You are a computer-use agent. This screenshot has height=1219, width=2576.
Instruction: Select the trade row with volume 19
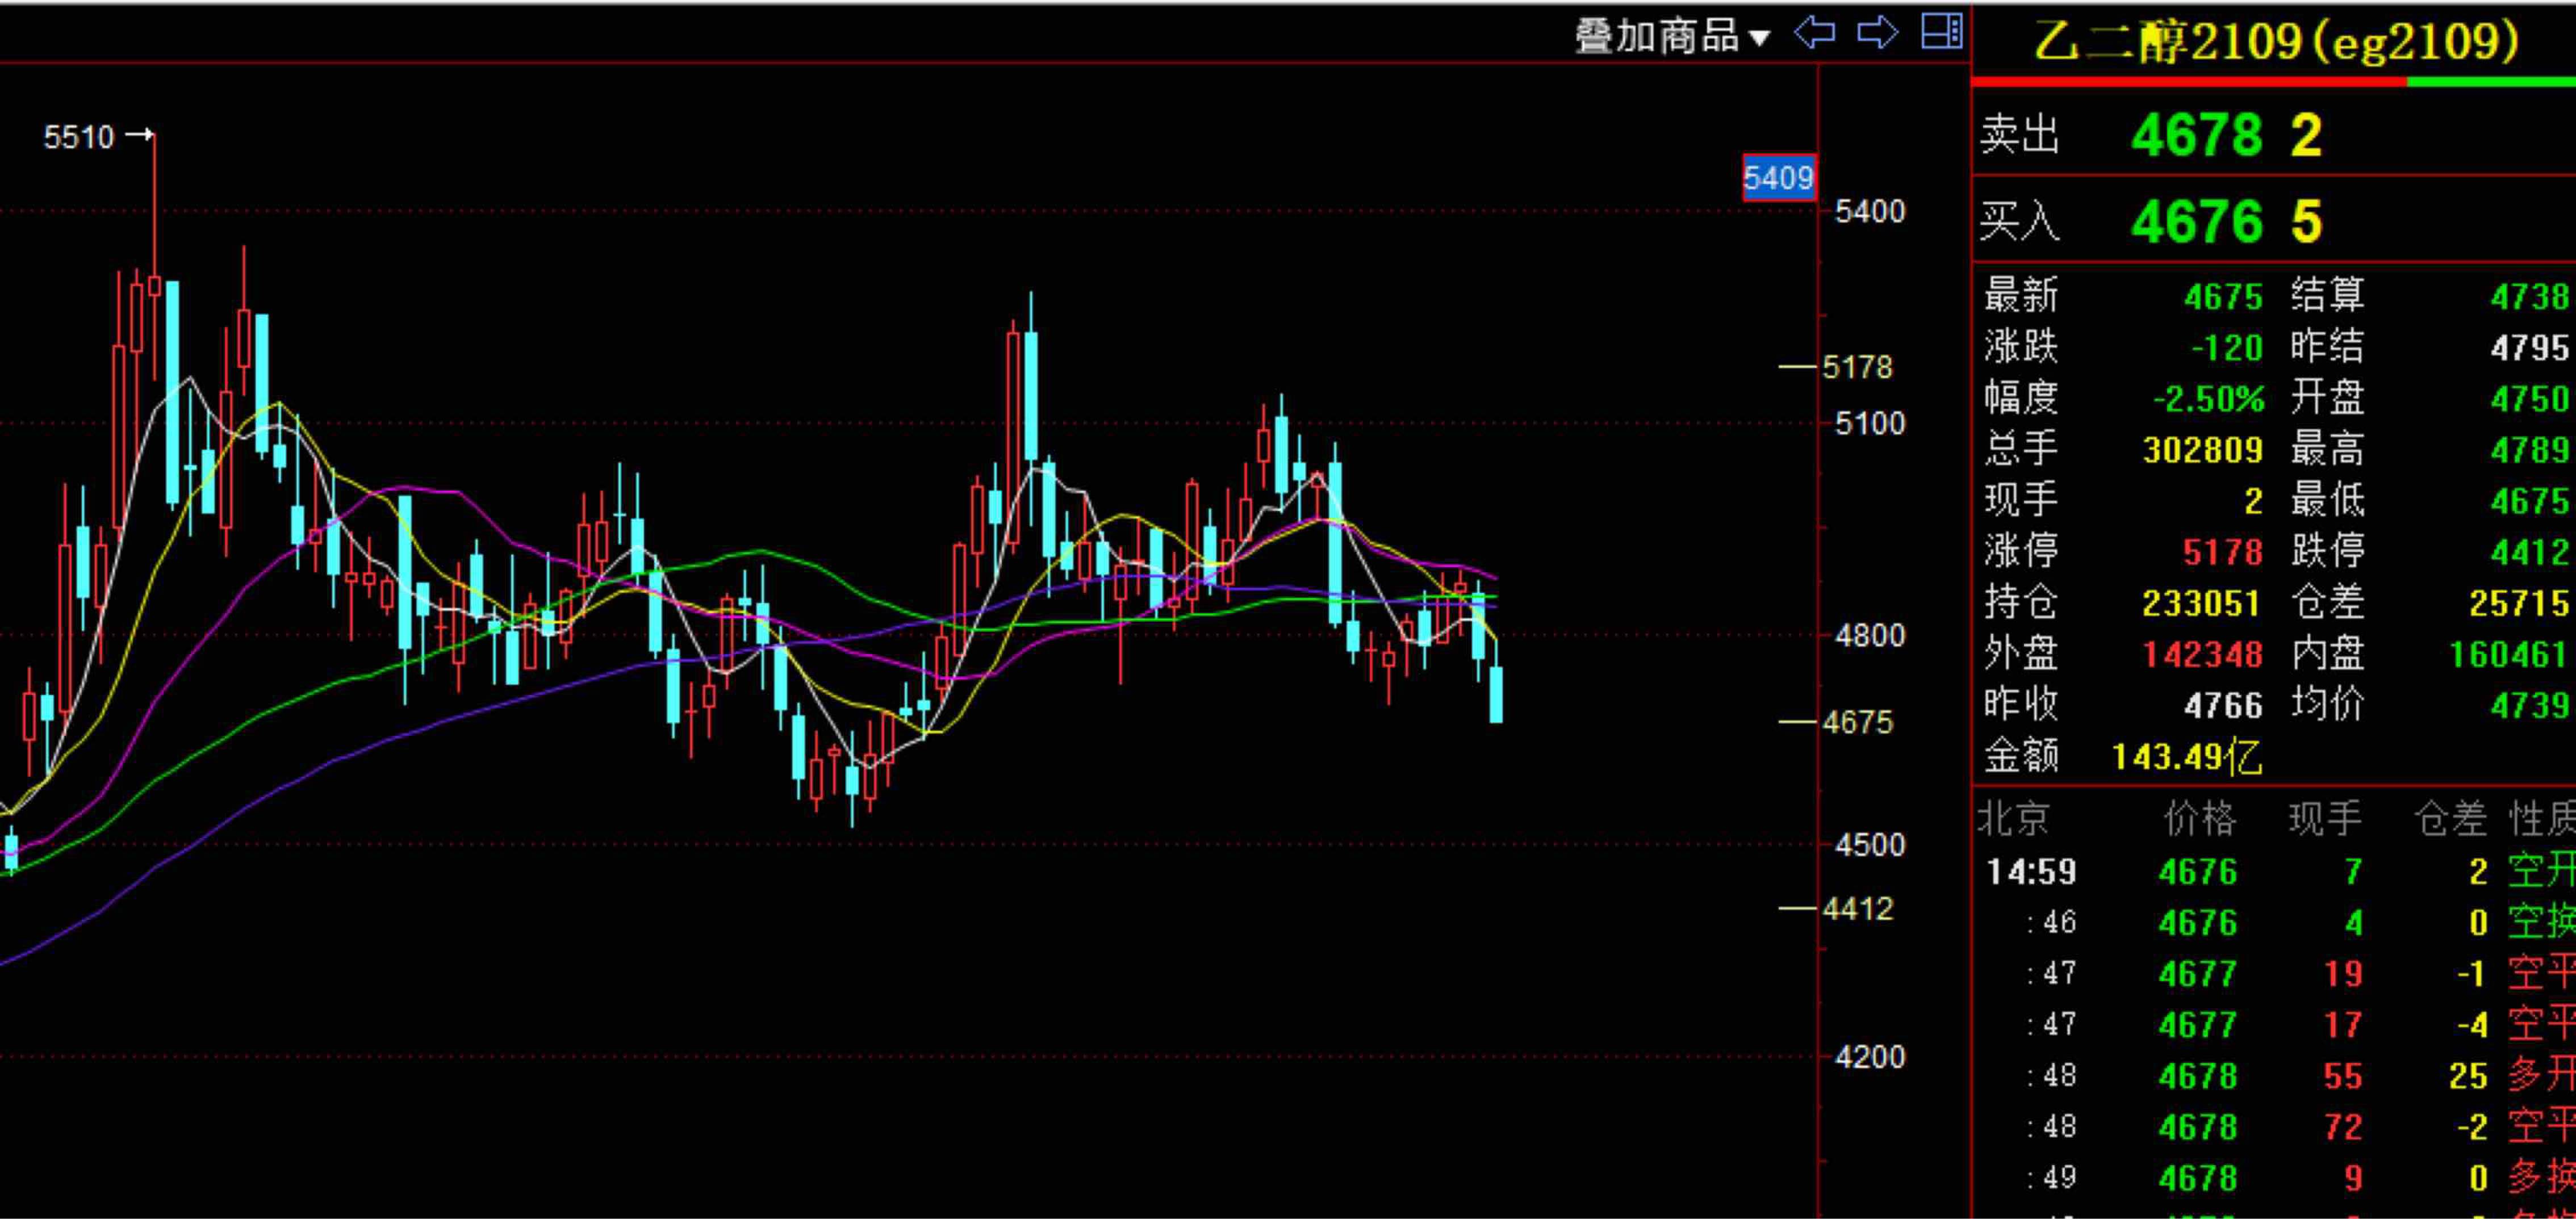tap(2276, 973)
